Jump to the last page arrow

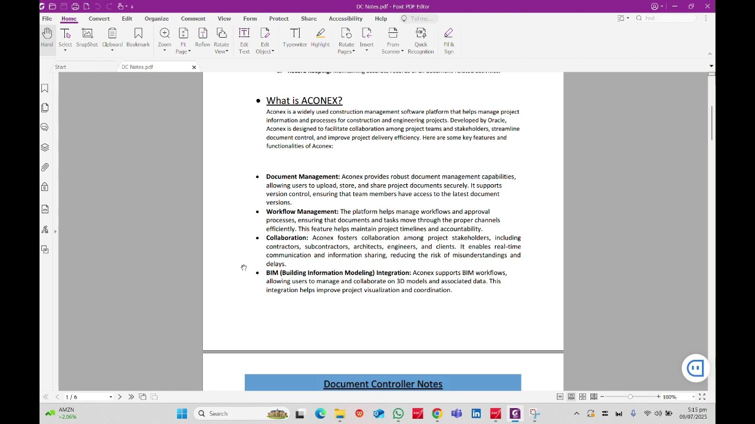coord(131,397)
